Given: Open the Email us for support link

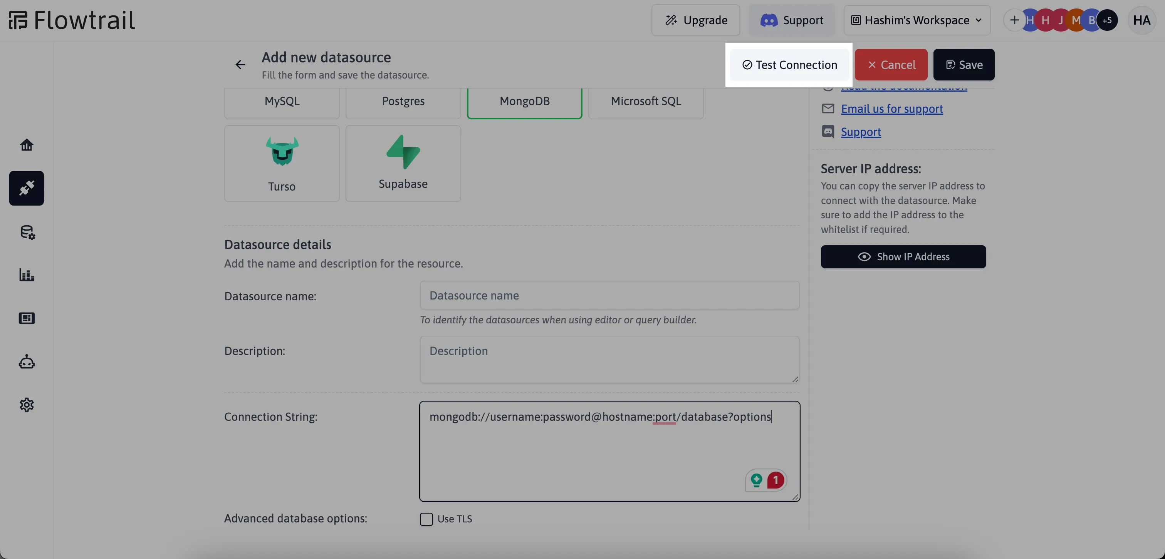Looking at the screenshot, I should (x=892, y=109).
